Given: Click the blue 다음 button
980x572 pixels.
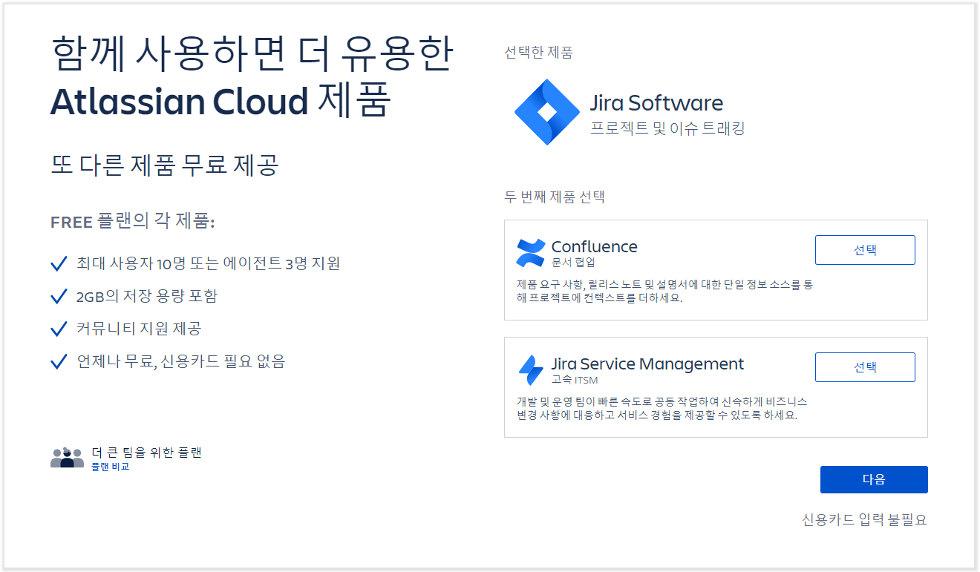Looking at the screenshot, I should [874, 479].
